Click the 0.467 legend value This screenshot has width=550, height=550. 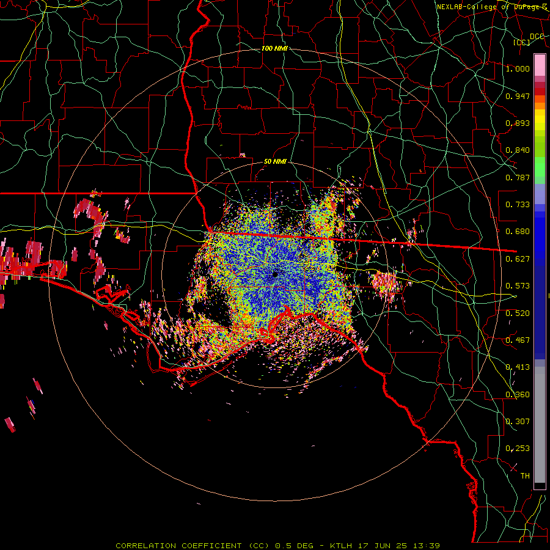518,340
